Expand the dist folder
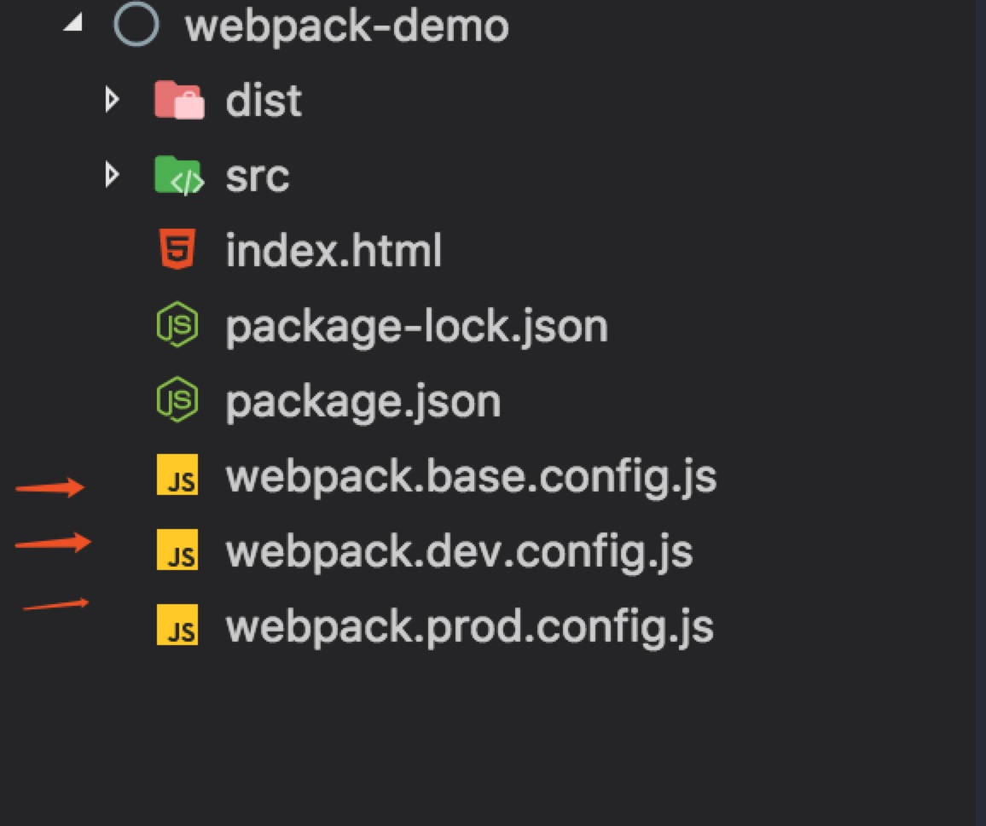Image resolution: width=986 pixels, height=826 pixels. tap(113, 100)
